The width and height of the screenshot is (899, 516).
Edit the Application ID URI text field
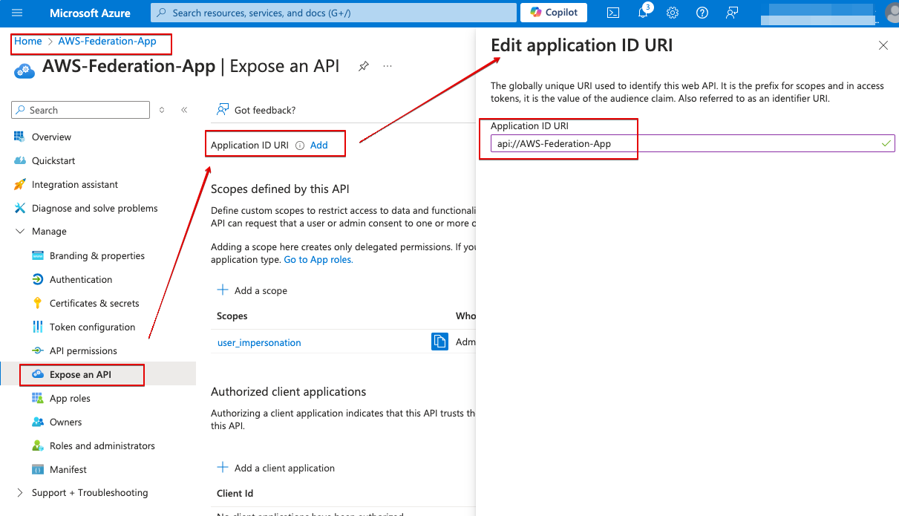(x=693, y=143)
